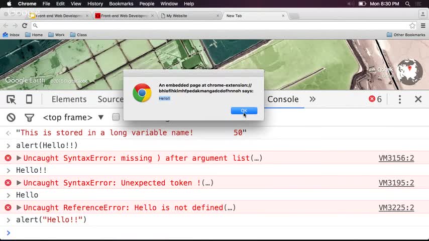Click the address bar search field
Image resolution: width=429 pixels, height=241 pixels.
(x=223, y=26)
